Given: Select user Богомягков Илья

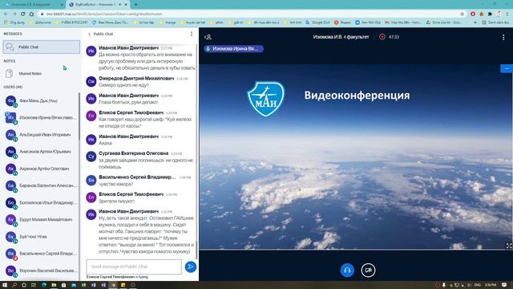Looking at the screenshot, I should (40, 203).
